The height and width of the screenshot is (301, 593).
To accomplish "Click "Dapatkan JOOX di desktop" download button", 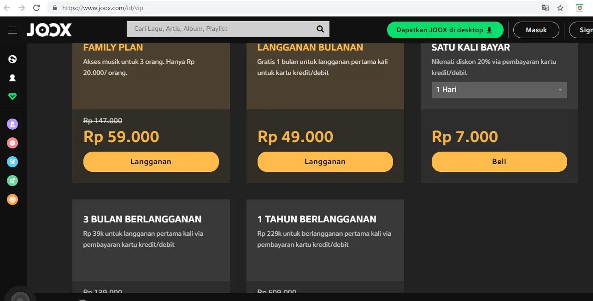I will (x=445, y=30).
